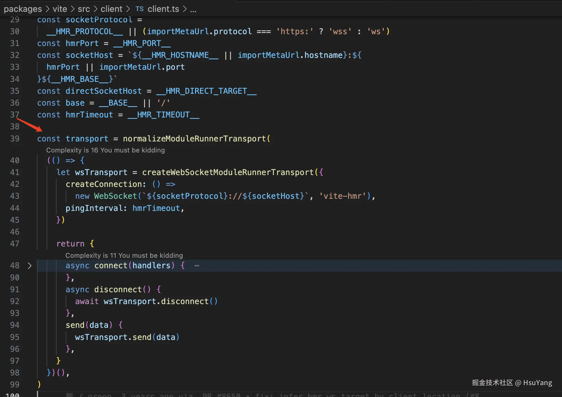The width and height of the screenshot is (562, 397).
Task: Click the createWebSocketModuleRunnerTransport function name
Action: pyautogui.click(x=228, y=172)
